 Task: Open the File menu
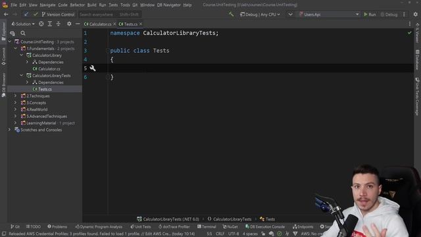(x=14, y=5)
